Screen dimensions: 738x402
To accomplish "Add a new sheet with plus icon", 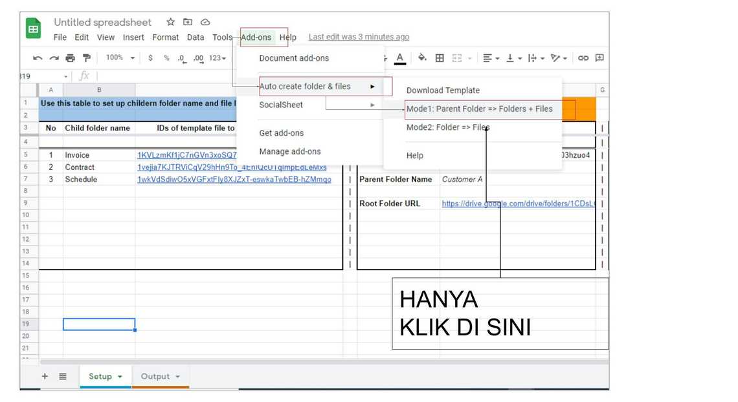I will 45,376.
